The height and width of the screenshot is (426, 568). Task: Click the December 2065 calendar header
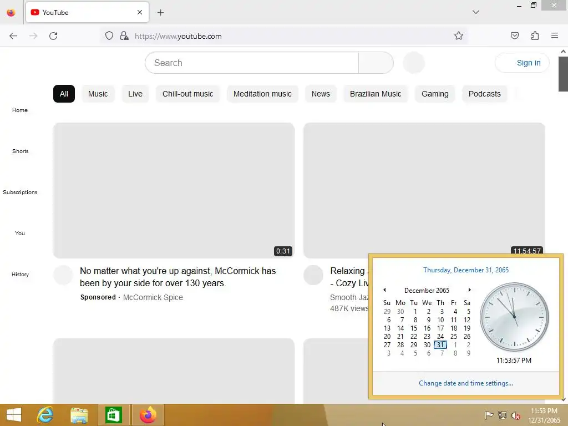pyautogui.click(x=427, y=291)
